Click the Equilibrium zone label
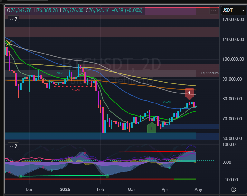247x196 pixels. point(209,73)
